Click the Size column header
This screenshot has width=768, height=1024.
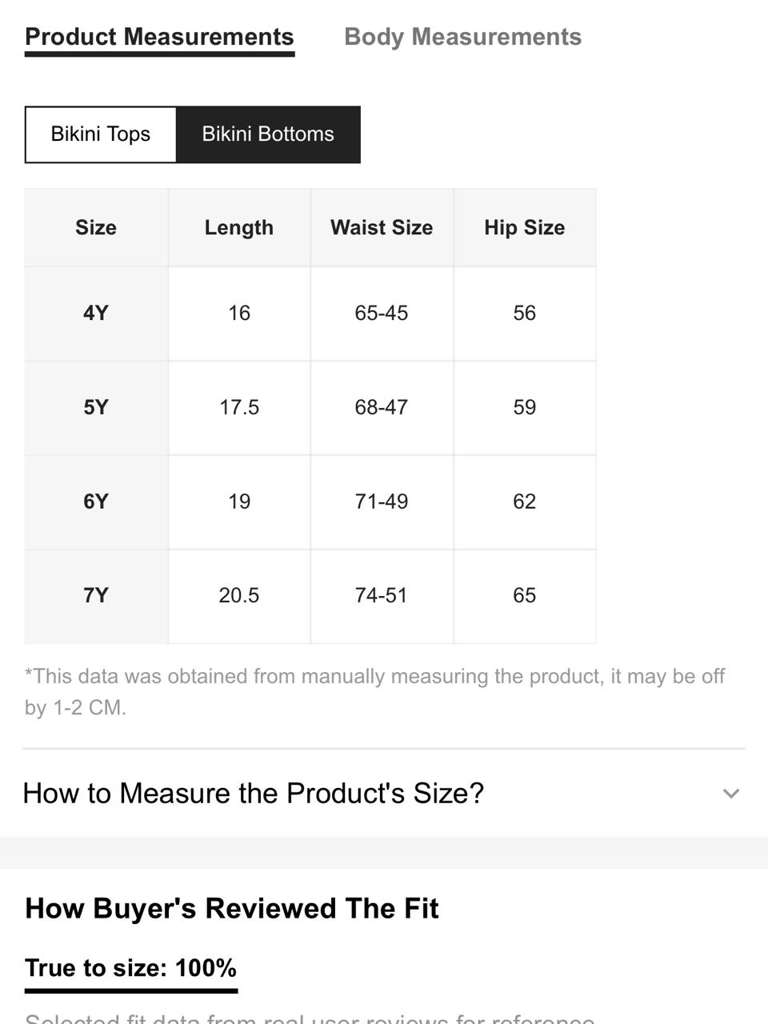point(96,228)
